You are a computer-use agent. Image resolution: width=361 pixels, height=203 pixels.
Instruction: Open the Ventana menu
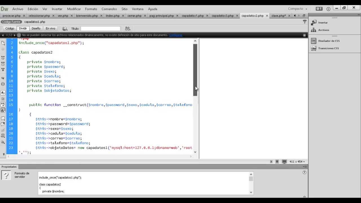[138, 9]
